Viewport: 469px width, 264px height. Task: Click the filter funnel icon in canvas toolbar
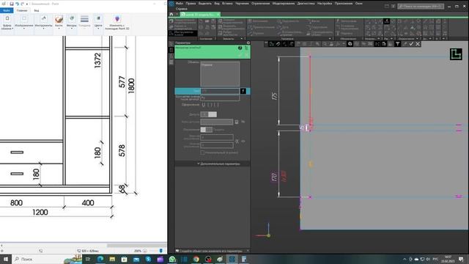point(397,44)
